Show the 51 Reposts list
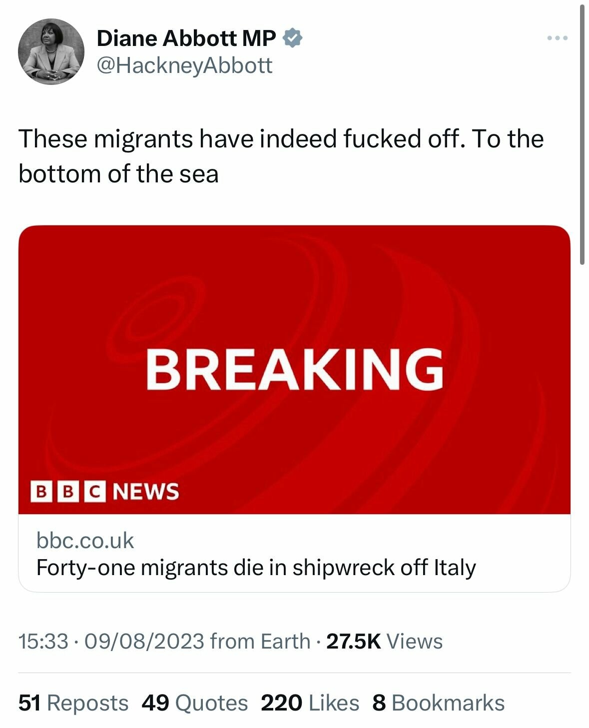 coord(73,703)
